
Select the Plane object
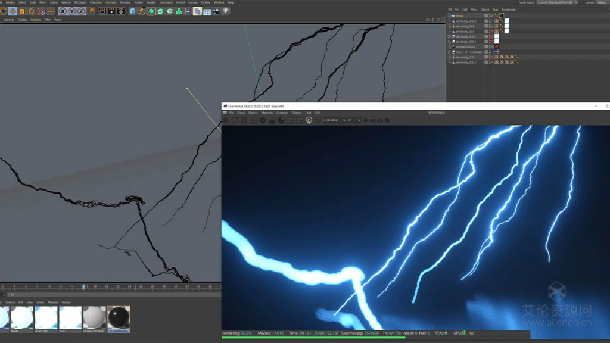pyautogui.click(x=459, y=16)
